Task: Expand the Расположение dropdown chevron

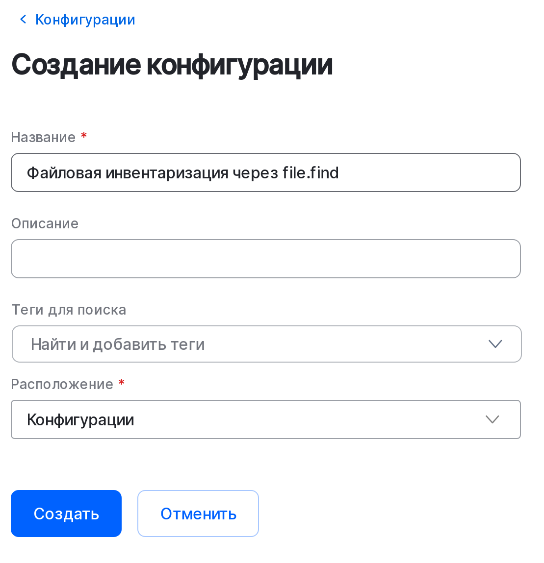Action: 492,419
